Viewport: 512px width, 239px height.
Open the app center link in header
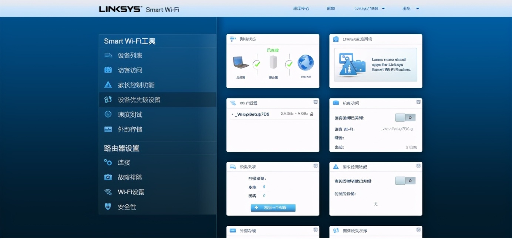point(301,8)
